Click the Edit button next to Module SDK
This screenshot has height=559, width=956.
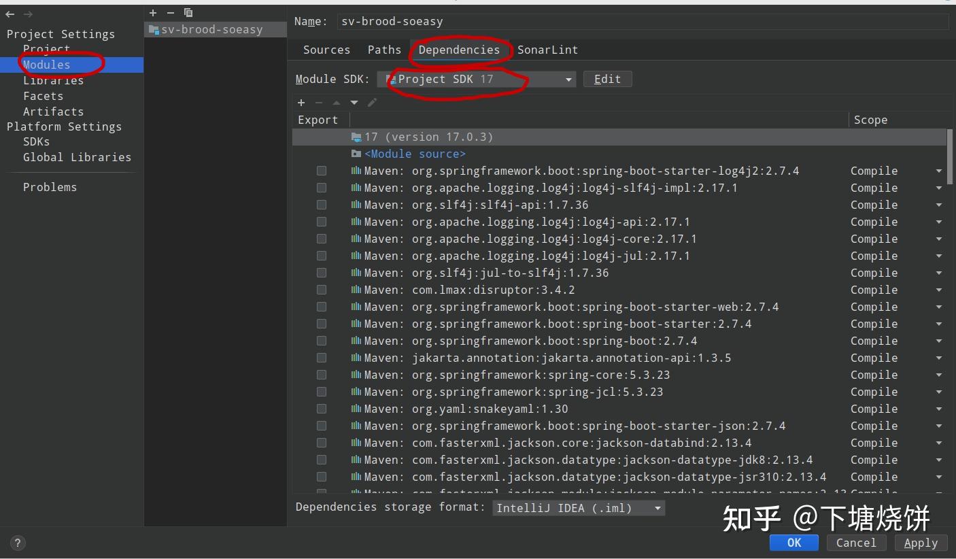(607, 79)
